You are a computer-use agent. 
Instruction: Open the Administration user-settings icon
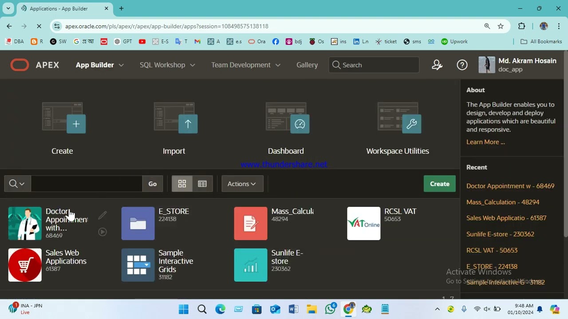(437, 65)
